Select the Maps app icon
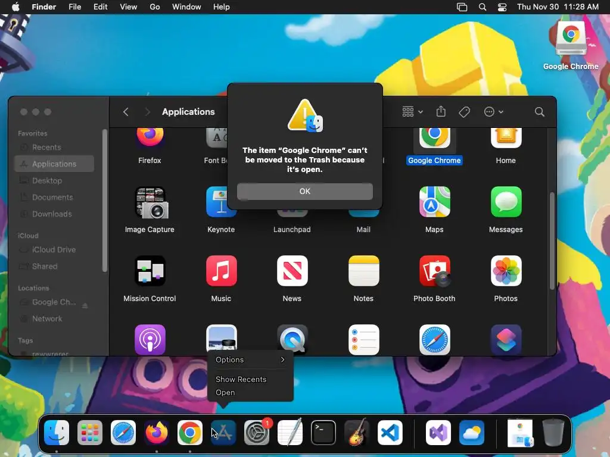The image size is (610, 457). pos(434,202)
